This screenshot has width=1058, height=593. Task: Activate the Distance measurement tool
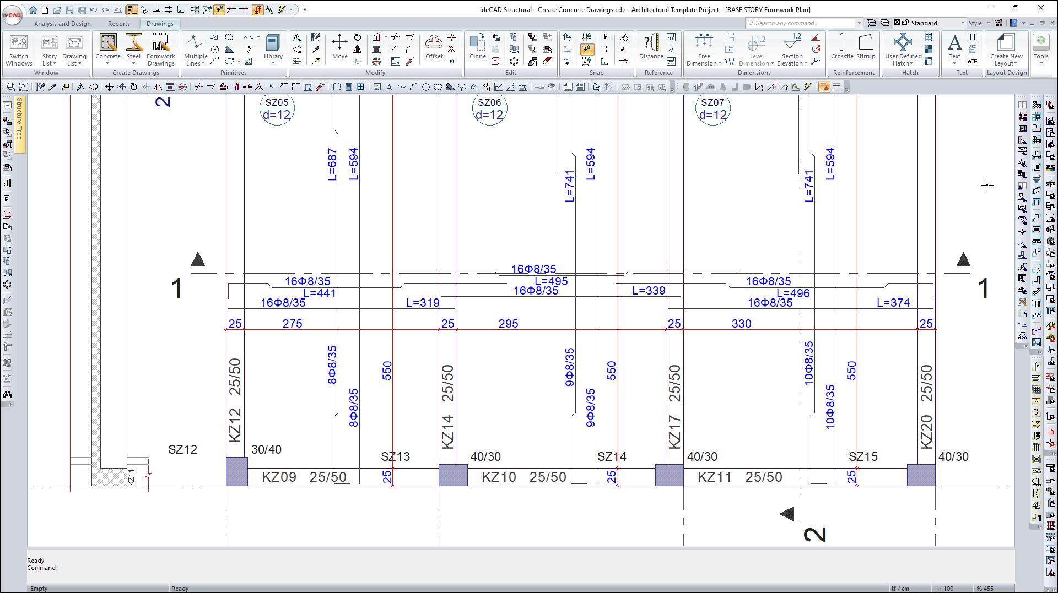pos(651,50)
